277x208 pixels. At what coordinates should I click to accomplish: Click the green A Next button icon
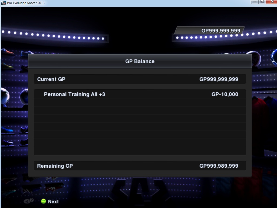point(43,201)
